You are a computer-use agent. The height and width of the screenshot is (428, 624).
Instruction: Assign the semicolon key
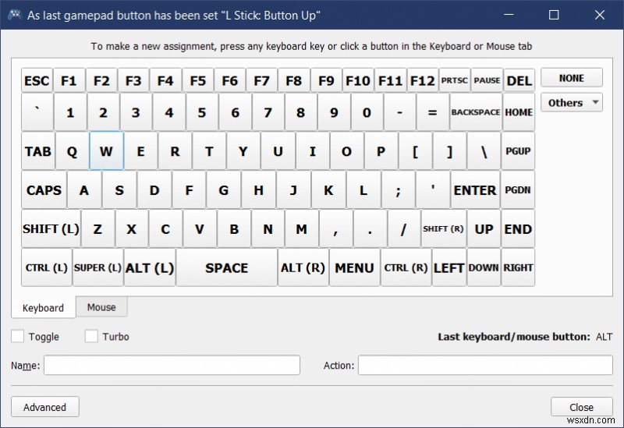click(399, 190)
